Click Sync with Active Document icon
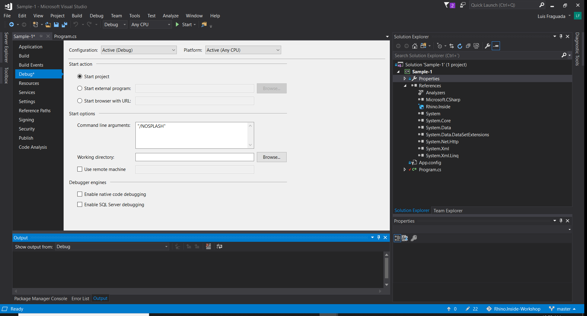Screen dimensions: 587x316 pos(452,46)
